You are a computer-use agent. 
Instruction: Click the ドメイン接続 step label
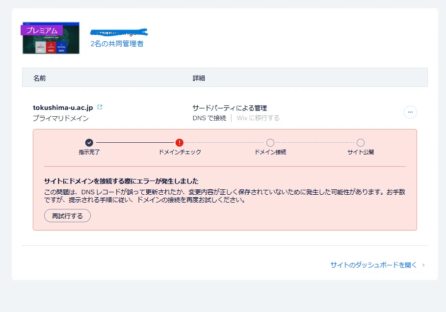(x=270, y=152)
